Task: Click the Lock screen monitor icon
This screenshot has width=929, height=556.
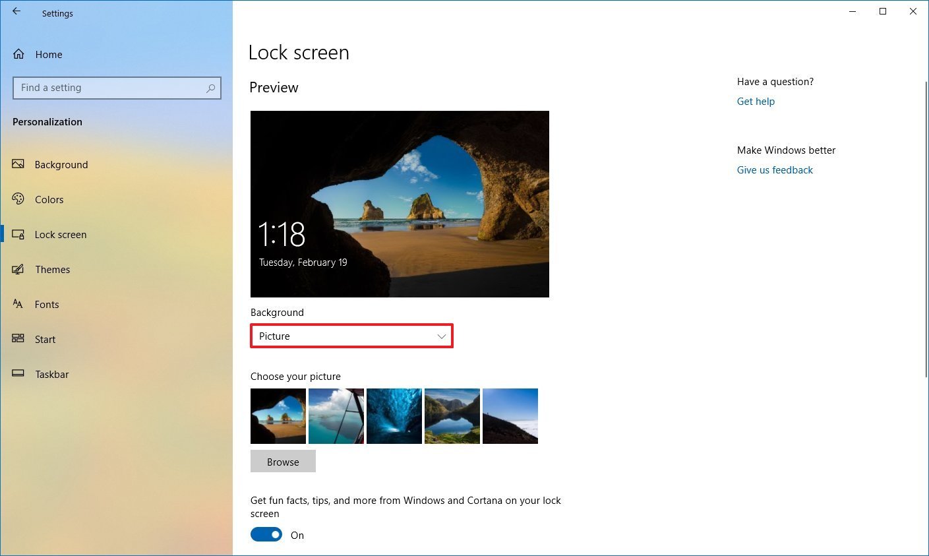Action: click(x=18, y=234)
